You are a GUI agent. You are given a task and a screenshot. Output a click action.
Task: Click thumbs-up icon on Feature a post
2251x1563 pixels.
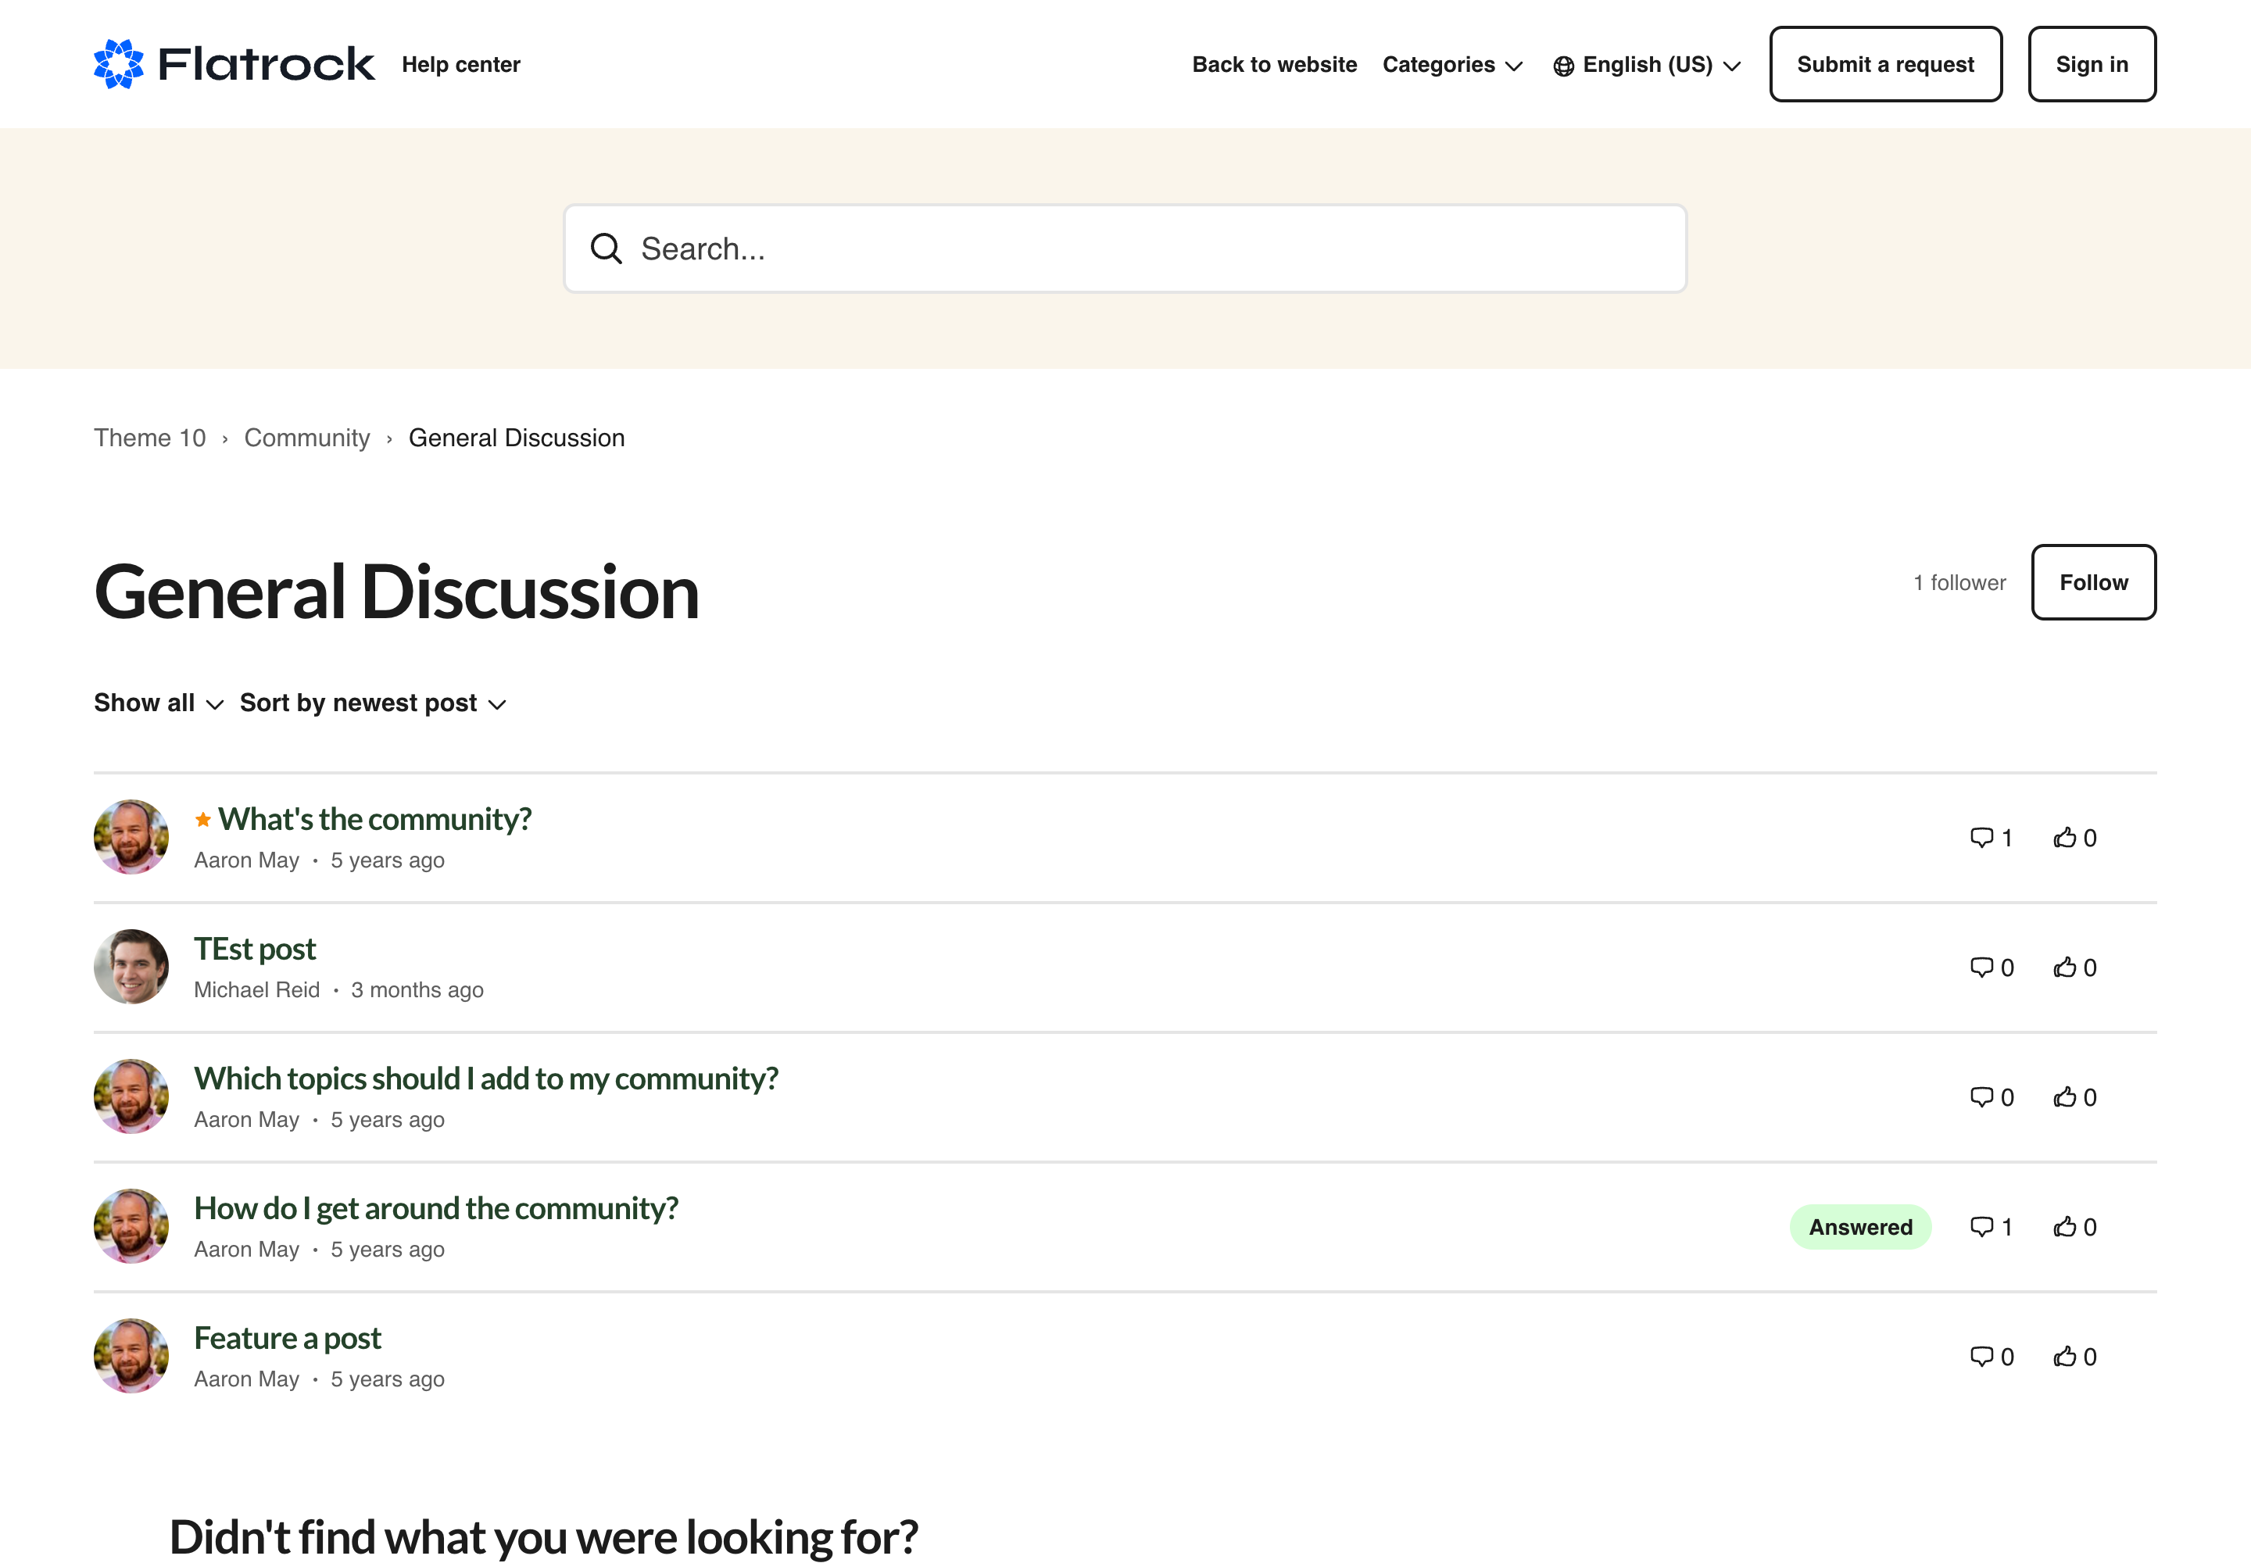[x=2065, y=1357]
